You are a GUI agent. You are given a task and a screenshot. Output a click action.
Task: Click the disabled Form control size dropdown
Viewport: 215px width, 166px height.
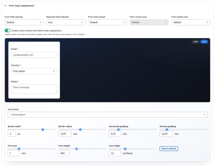click(x=149, y=22)
